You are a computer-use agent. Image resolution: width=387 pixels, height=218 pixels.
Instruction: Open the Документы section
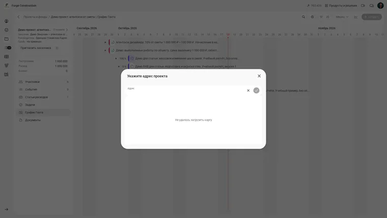click(44, 120)
